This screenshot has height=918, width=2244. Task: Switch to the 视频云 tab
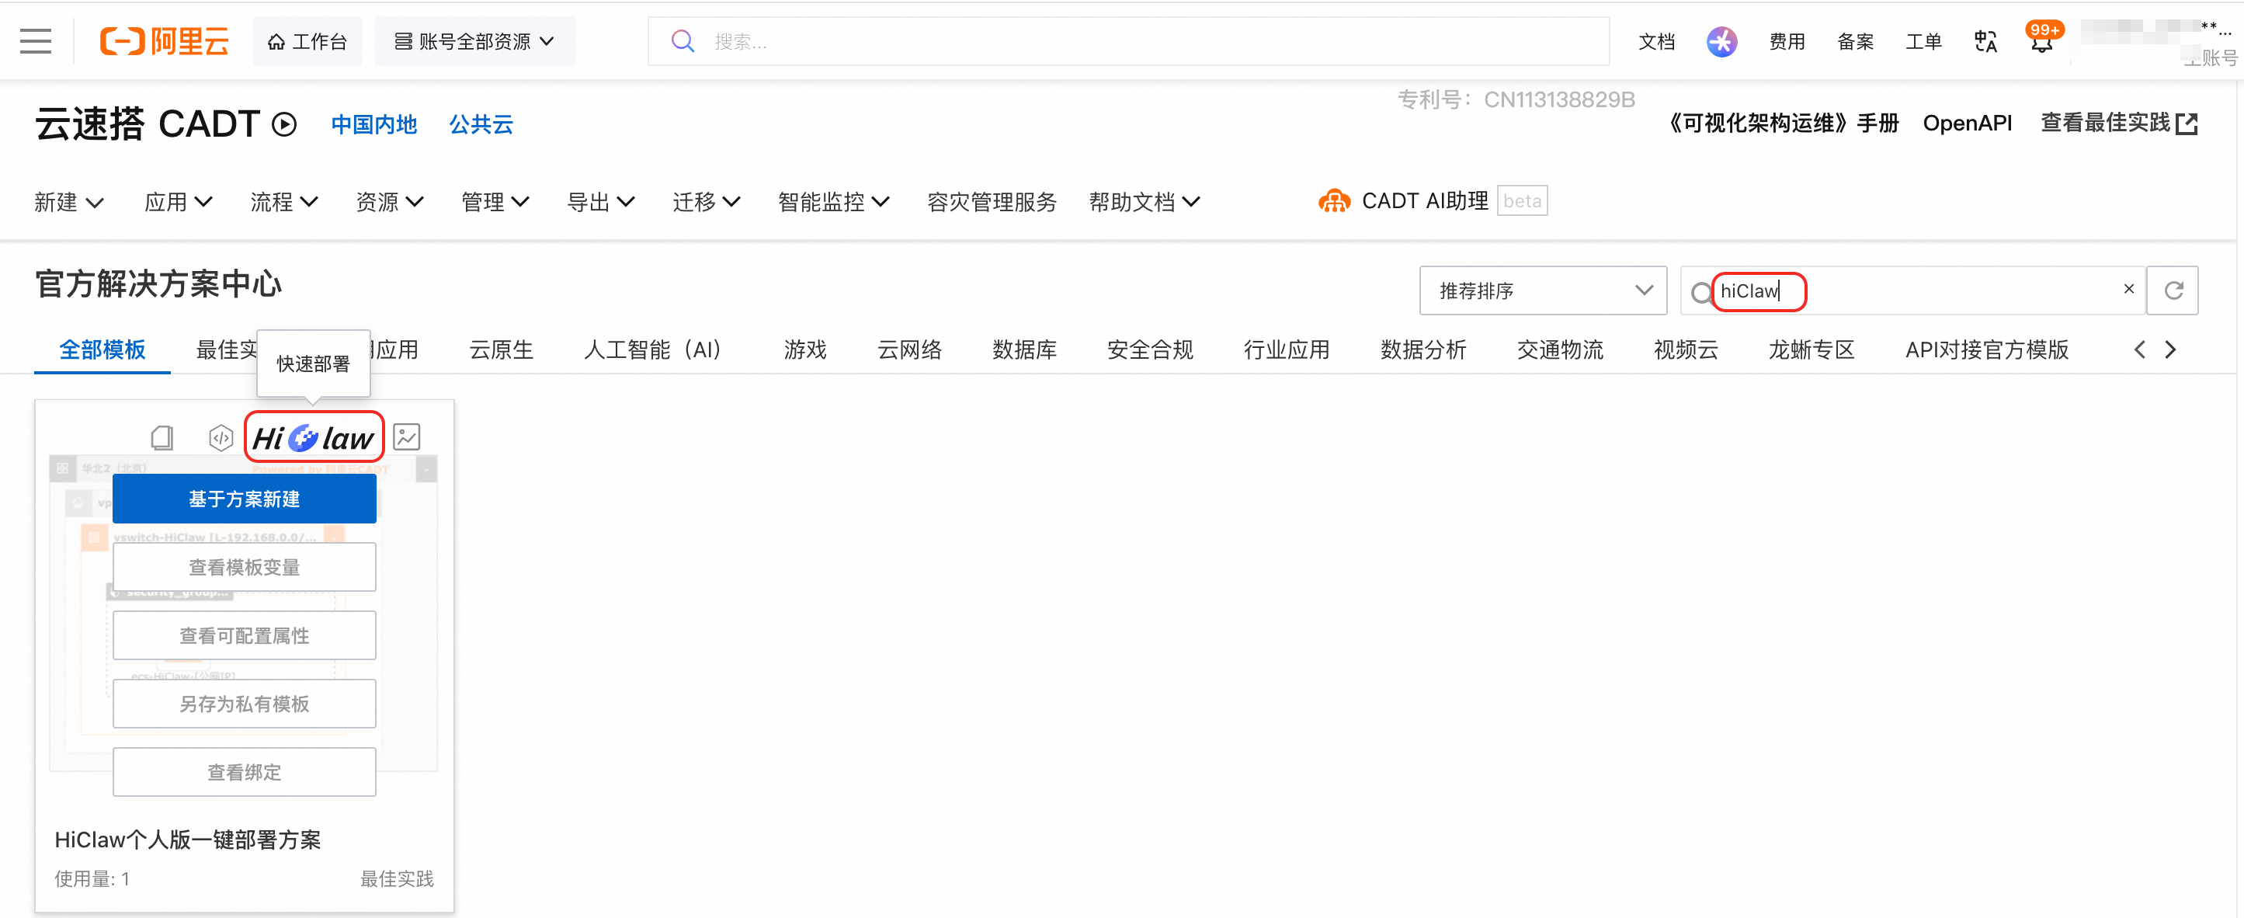pos(1686,349)
